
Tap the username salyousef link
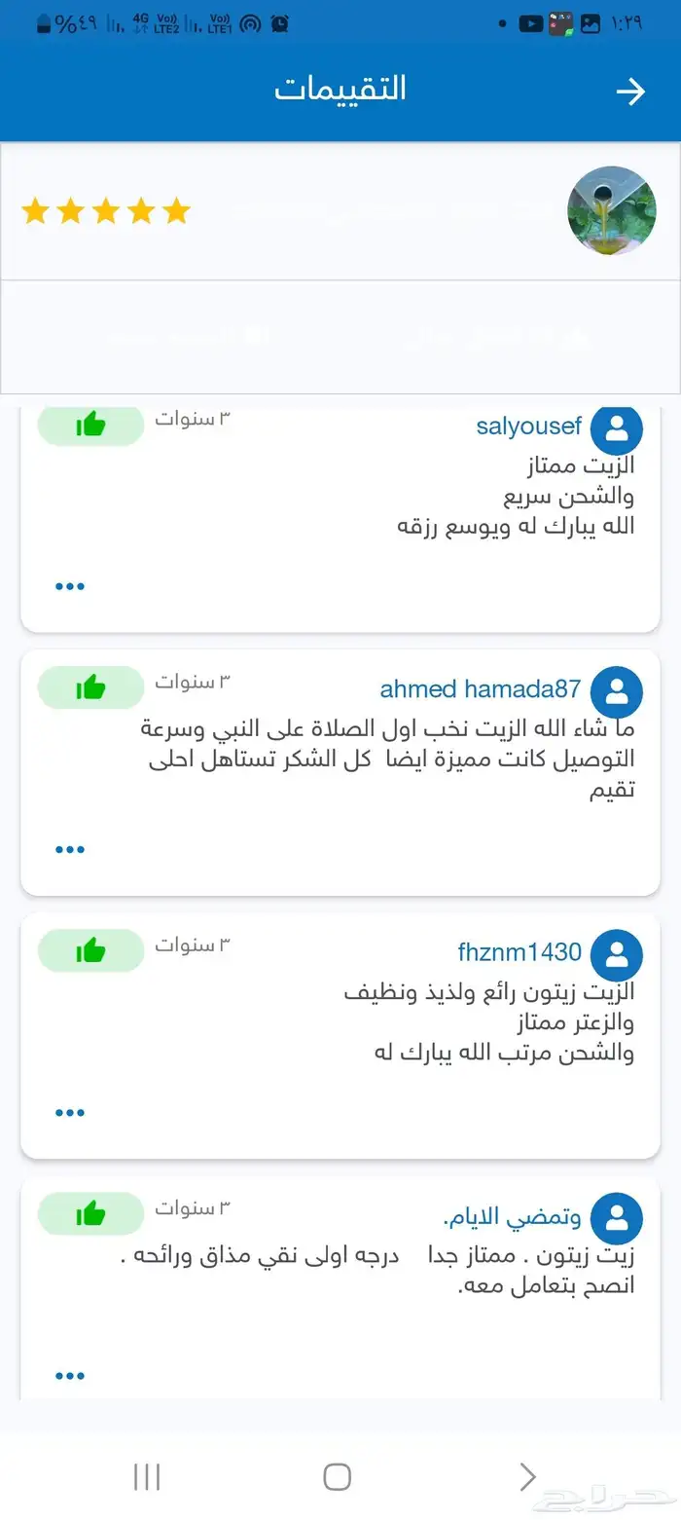[x=528, y=426]
